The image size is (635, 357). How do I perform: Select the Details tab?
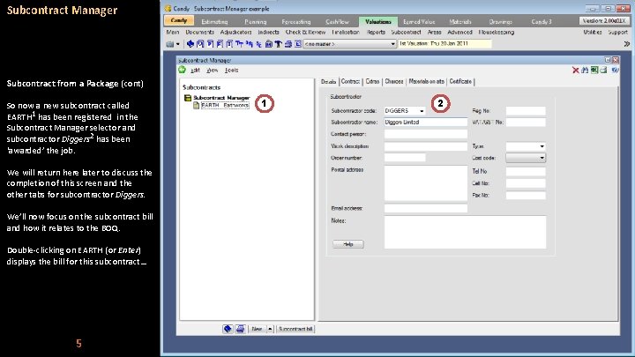tap(328, 81)
